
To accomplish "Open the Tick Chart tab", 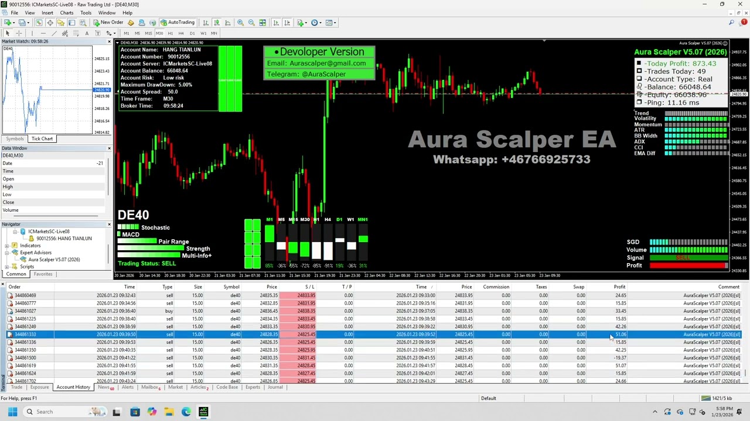I will [42, 139].
